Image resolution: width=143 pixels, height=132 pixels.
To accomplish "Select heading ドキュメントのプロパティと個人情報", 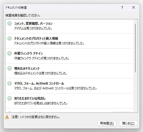I will pos(36,39).
